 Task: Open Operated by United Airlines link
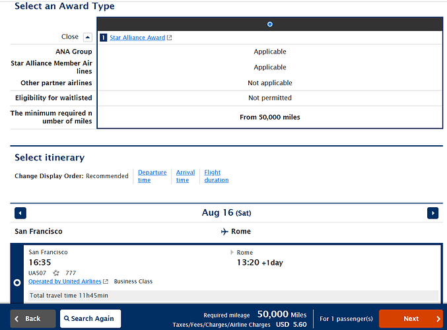click(x=65, y=281)
